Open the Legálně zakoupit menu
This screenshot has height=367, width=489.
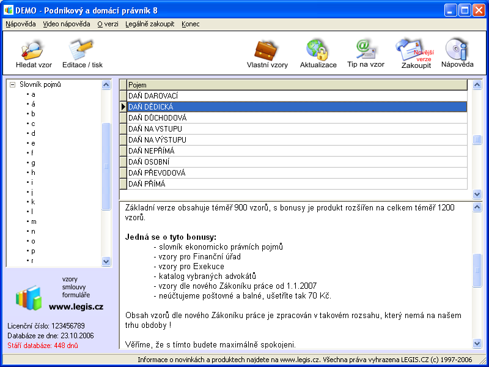pyautogui.click(x=149, y=24)
